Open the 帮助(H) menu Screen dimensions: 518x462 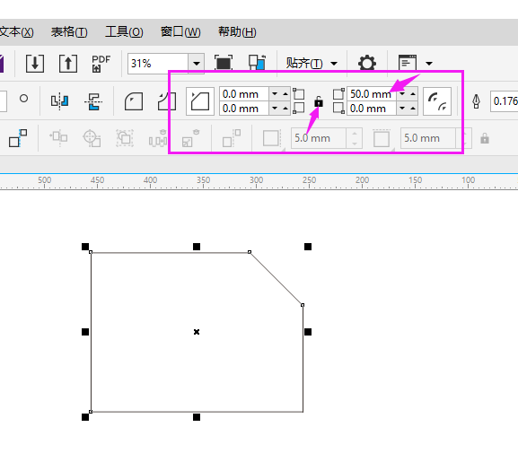coord(237,32)
